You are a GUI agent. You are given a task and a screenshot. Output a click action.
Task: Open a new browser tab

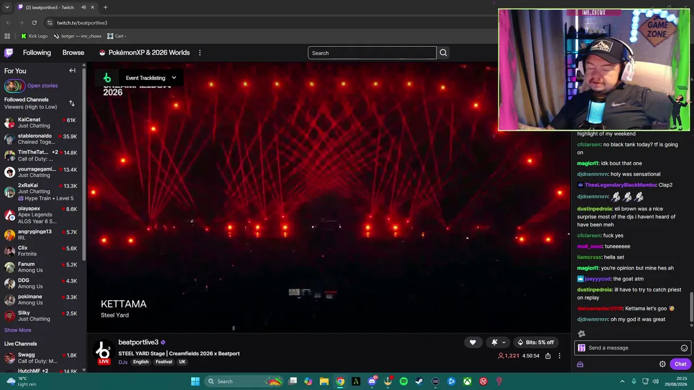click(105, 8)
